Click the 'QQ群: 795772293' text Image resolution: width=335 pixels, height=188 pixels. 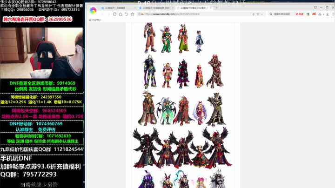click(28, 175)
